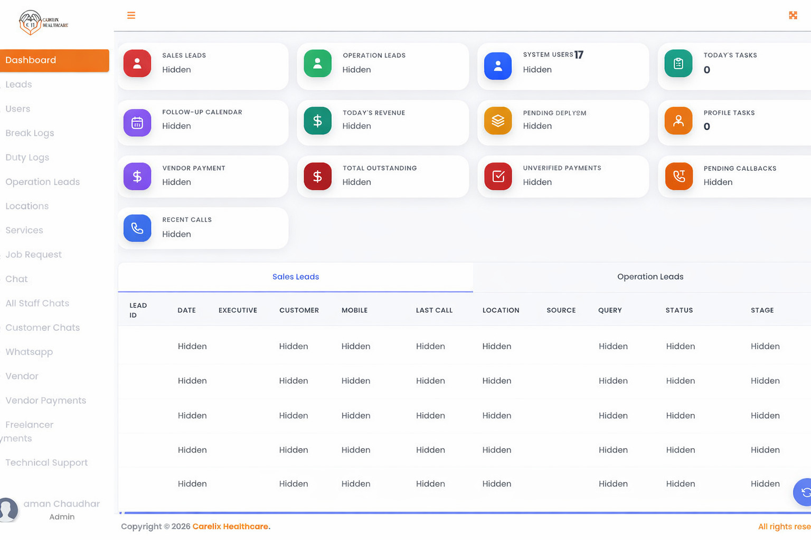Click the Carelix Healthcare footer link
The height and width of the screenshot is (540, 811).
(x=230, y=526)
